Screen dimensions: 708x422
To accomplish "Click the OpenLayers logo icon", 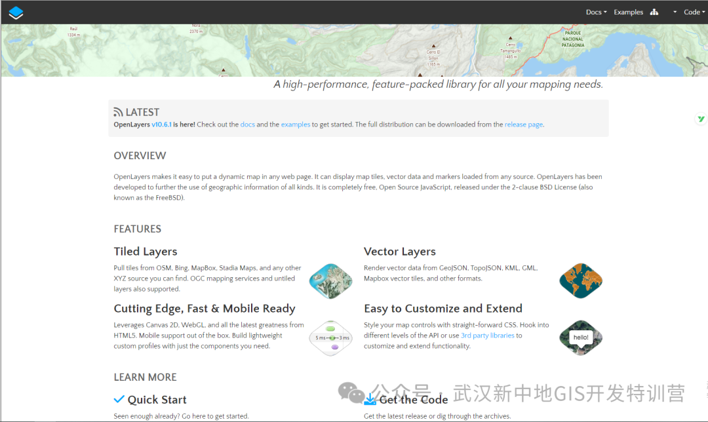I will tap(16, 12).
